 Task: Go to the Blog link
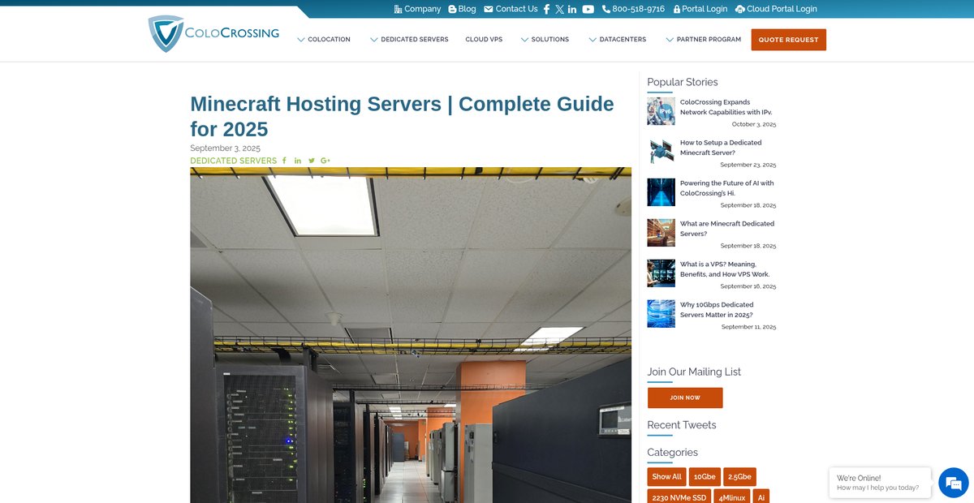pos(462,9)
